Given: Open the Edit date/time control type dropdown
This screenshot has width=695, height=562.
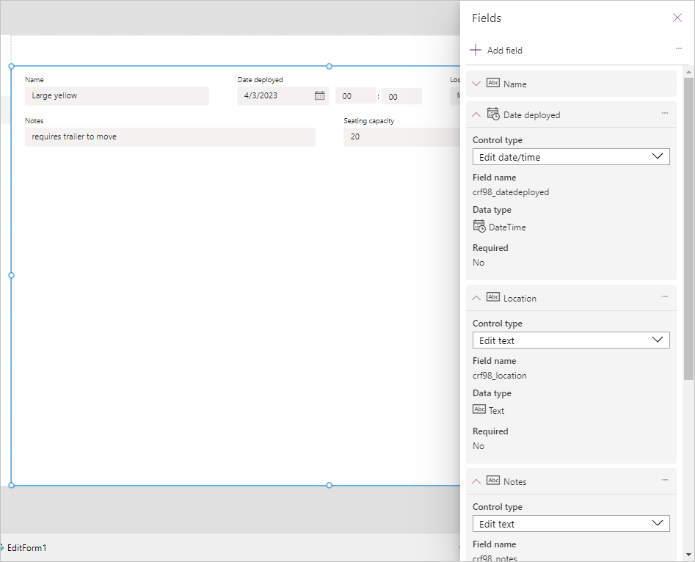Looking at the screenshot, I should pyautogui.click(x=571, y=156).
